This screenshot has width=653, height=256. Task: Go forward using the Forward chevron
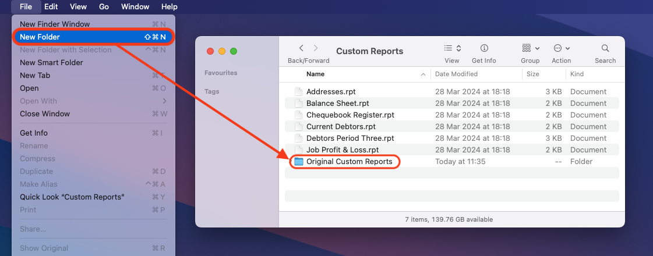tap(316, 48)
